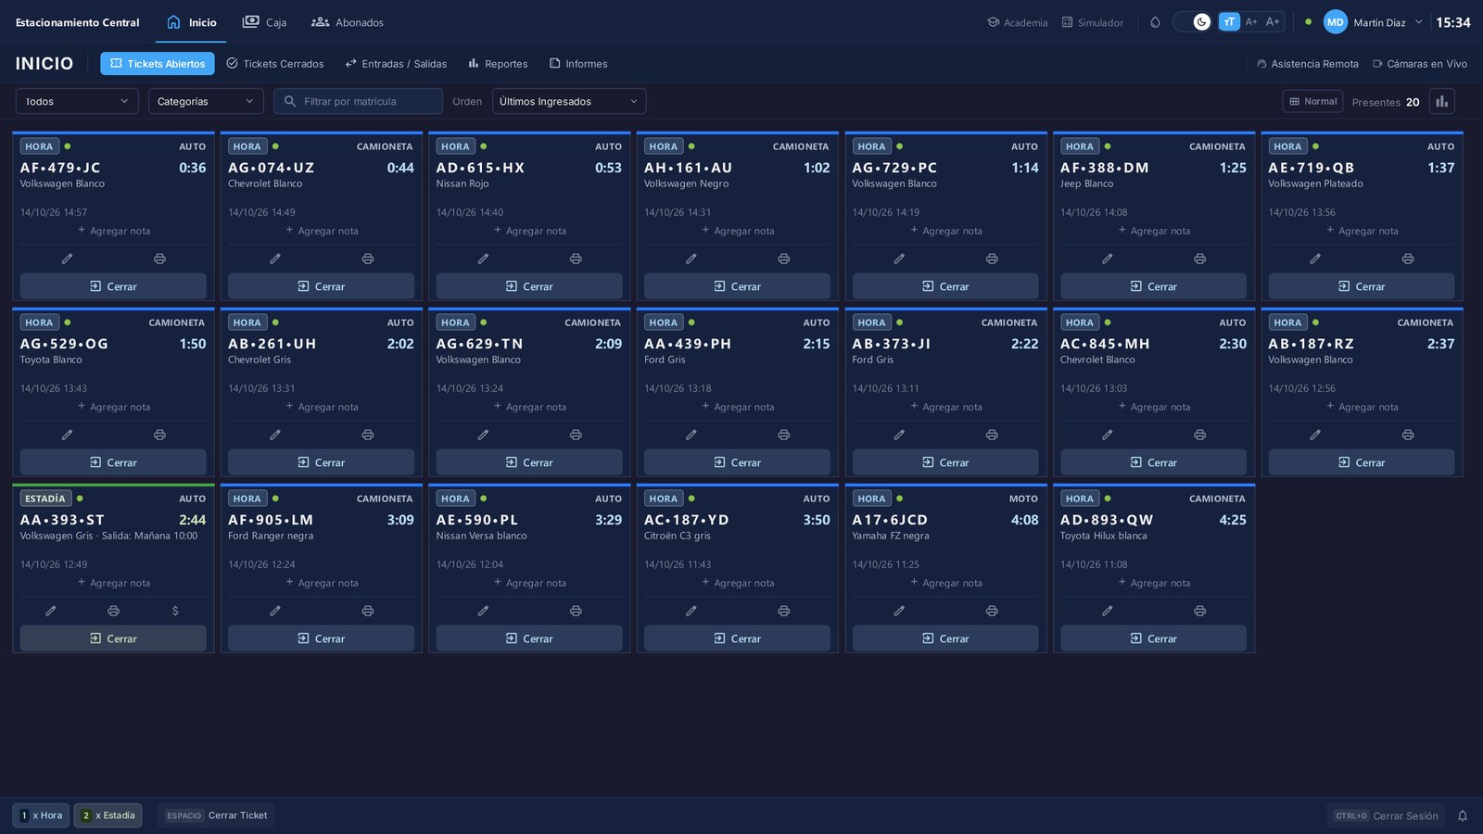Click the notification bell in the bottom bar
Viewport: 1483px width, 834px height.
click(1463, 815)
